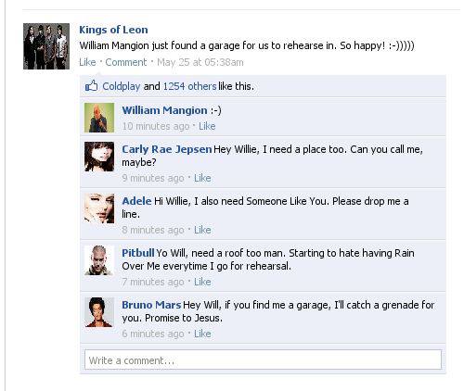This screenshot has height=391, width=464.
Task: Click the Write a comment field
Action: pos(263,359)
